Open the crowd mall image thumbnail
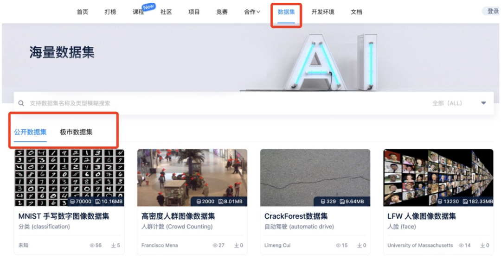This screenshot has height=259, width=501. [x=192, y=177]
